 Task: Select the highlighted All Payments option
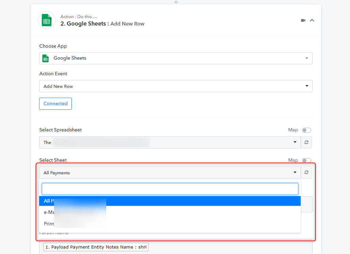coord(170,201)
